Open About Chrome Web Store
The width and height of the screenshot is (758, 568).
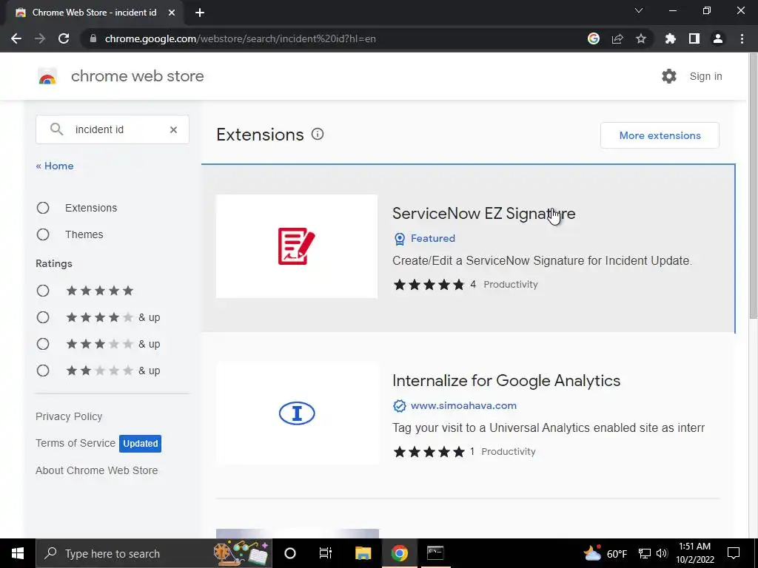[97, 470]
